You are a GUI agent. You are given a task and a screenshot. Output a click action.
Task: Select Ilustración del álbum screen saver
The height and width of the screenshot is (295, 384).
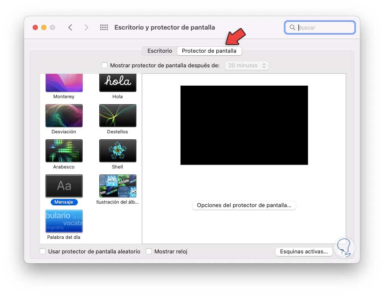point(118,186)
